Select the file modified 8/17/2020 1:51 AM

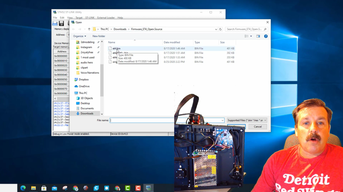click(x=172, y=53)
